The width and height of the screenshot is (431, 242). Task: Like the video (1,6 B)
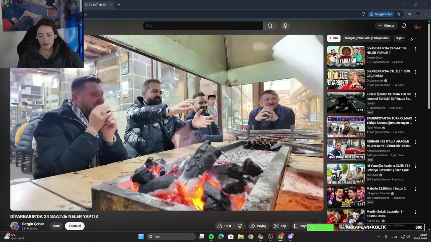(224, 226)
